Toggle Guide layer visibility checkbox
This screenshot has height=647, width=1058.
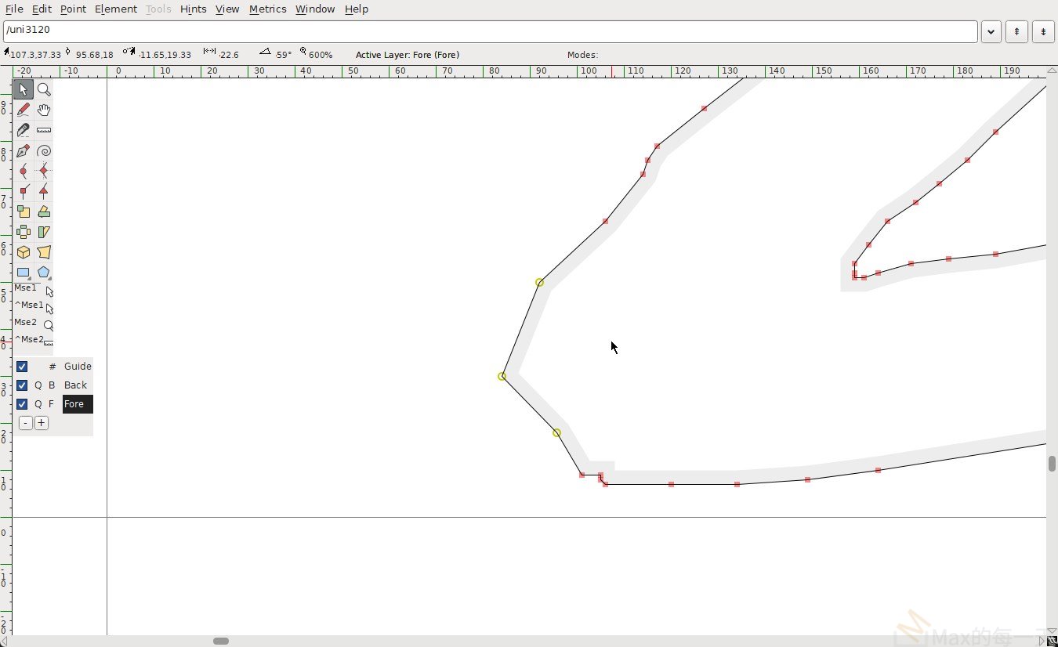(x=22, y=367)
